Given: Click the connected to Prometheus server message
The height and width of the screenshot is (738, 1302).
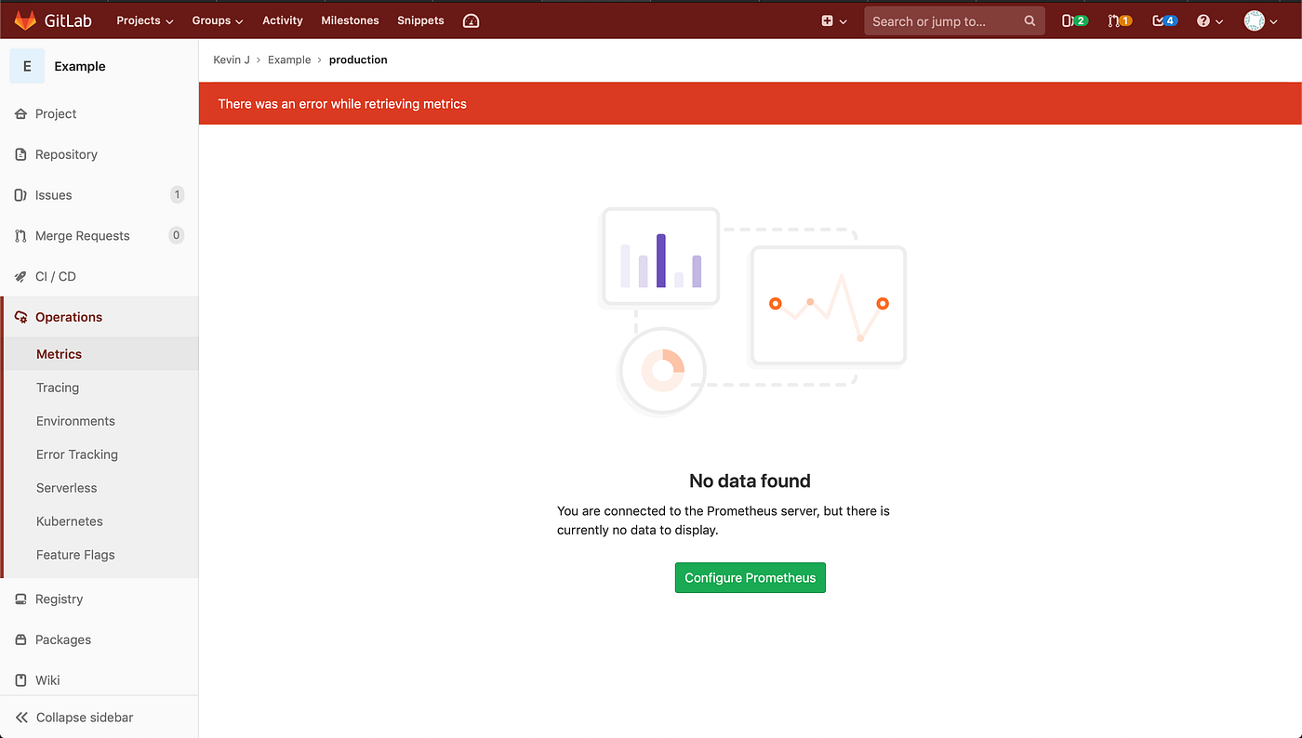Looking at the screenshot, I should 724,521.
